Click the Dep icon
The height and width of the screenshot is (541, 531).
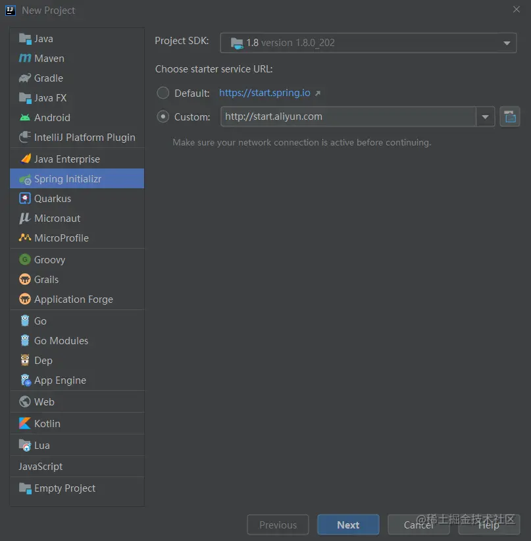point(25,360)
